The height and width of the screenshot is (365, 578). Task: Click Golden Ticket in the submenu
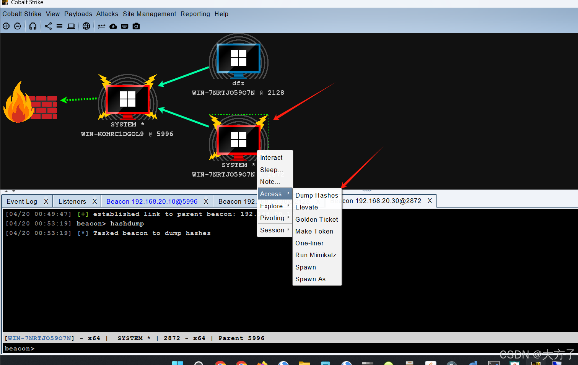(317, 219)
